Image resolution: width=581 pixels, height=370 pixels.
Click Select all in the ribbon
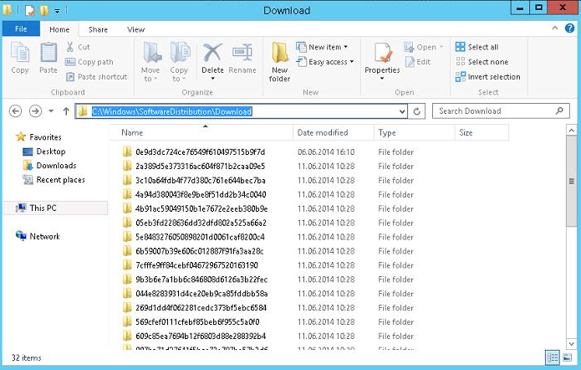click(477, 47)
